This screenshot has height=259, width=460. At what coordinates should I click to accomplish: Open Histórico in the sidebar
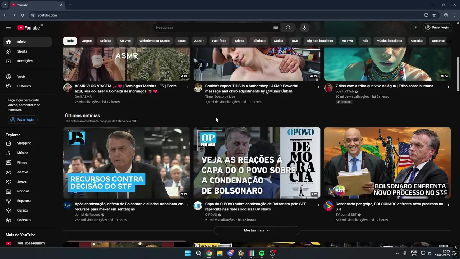pos(27,86)
